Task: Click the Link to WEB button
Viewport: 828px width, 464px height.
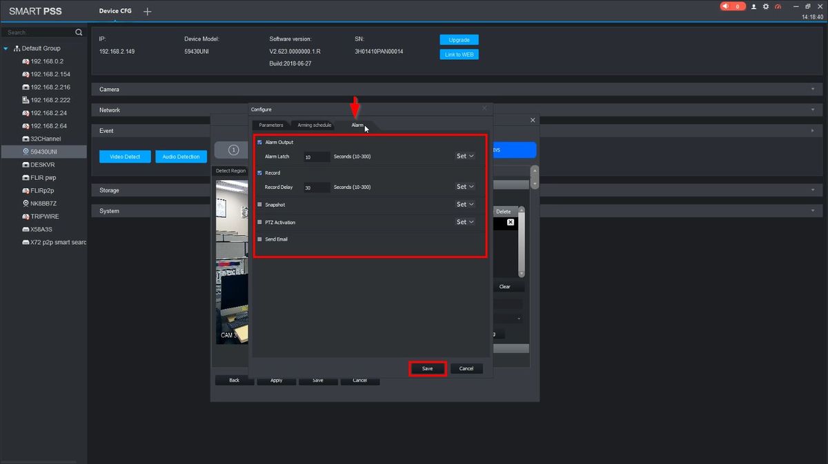Action: coord(459,54)
